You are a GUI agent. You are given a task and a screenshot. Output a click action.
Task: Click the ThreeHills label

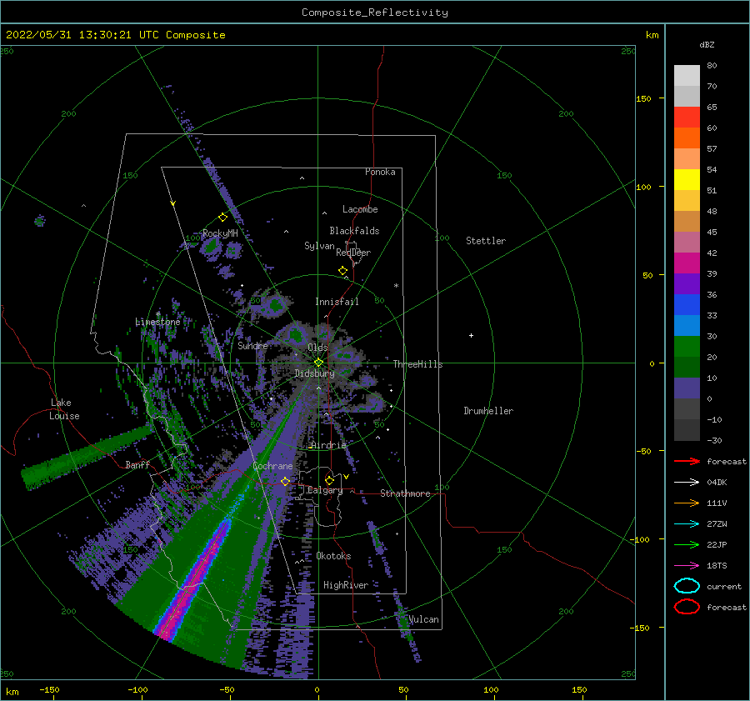pos(418,364)
